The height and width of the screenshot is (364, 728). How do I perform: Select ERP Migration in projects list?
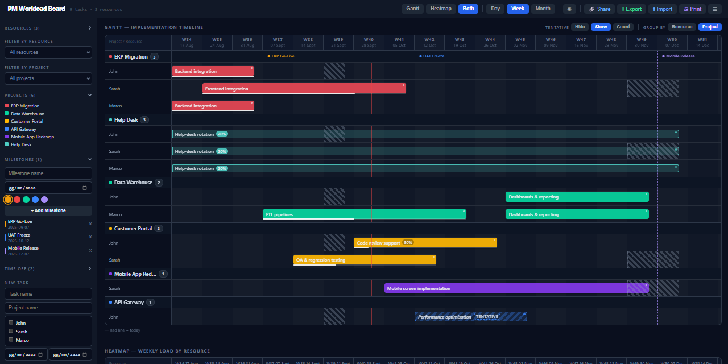(25, 106)
